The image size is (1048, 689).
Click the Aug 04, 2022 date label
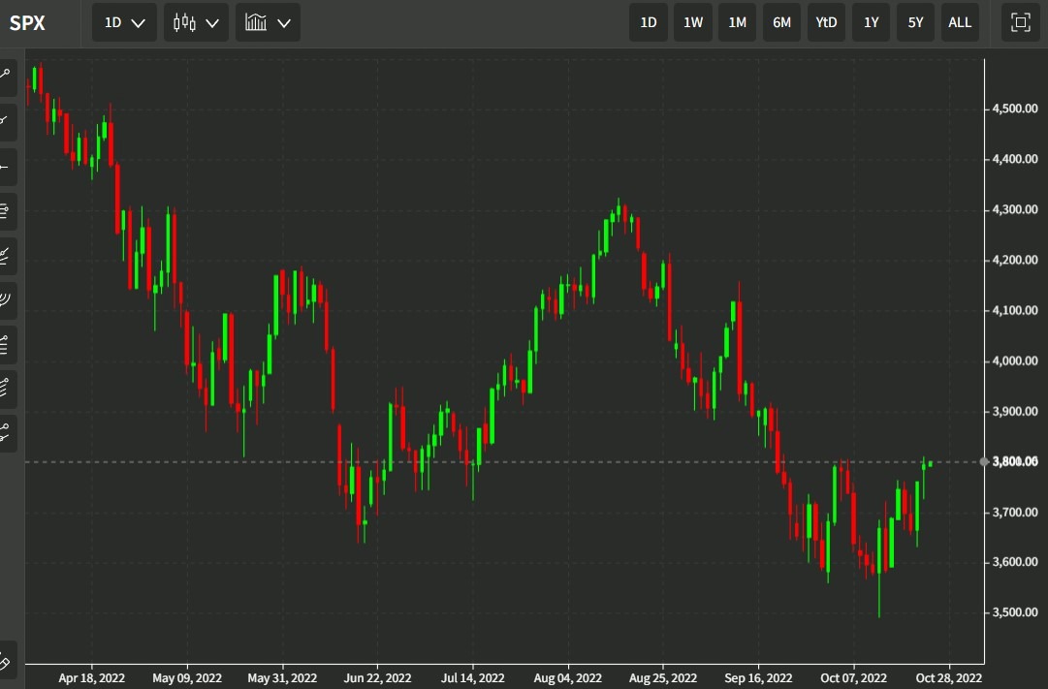click(568, 677)
